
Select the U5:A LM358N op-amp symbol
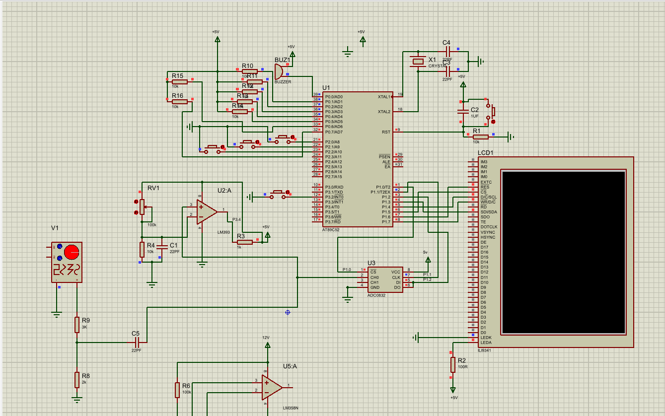(x=272, y=387)
